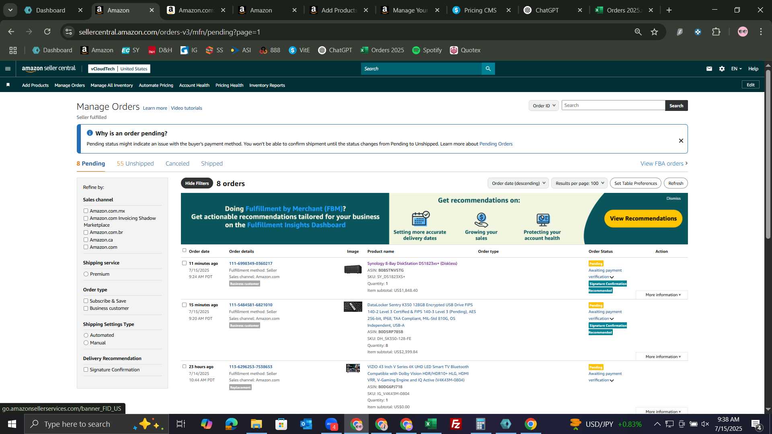Open Chrome three-dot menu
This screenshot has width=772, height=434.
tap(761, 32)
